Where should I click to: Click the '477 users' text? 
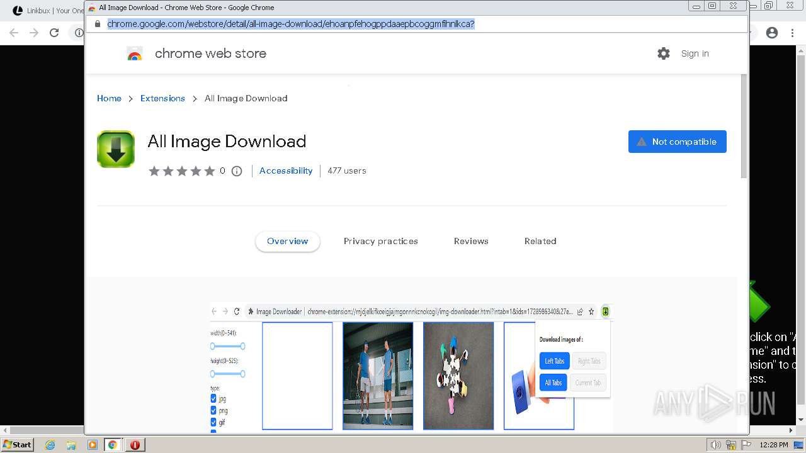point(347,171)
